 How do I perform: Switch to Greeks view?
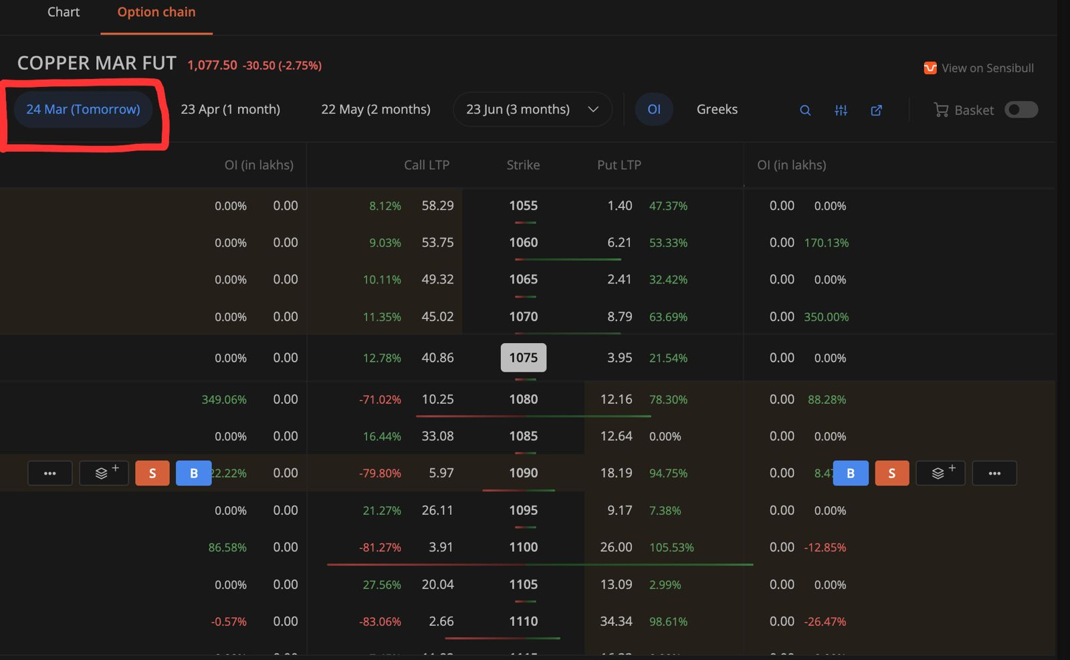(717, 109)
